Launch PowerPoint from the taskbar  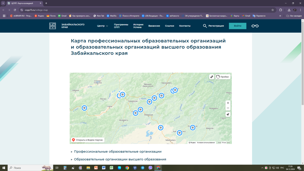tap(96, 168)
